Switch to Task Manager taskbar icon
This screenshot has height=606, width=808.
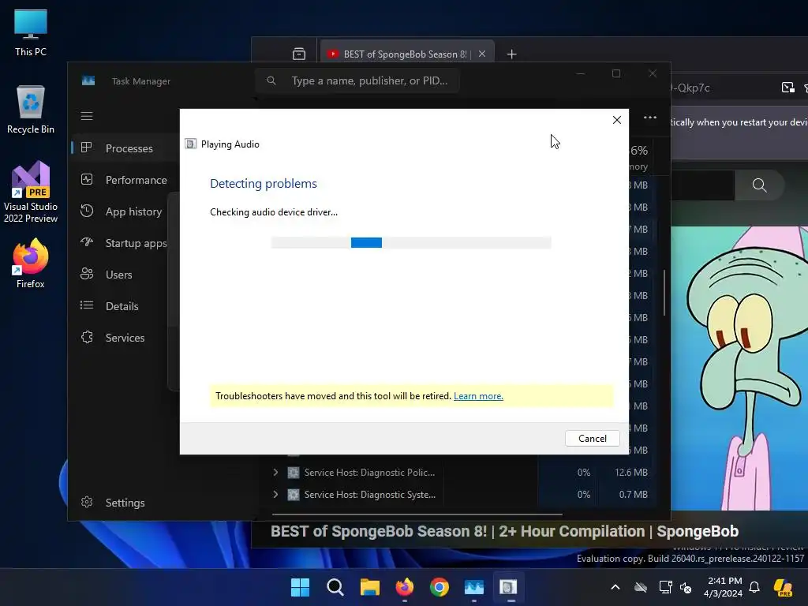click(473, 587)
